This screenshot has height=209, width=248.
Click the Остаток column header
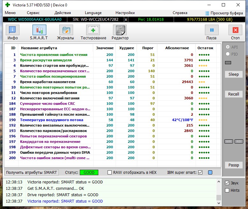click(205, 48)
